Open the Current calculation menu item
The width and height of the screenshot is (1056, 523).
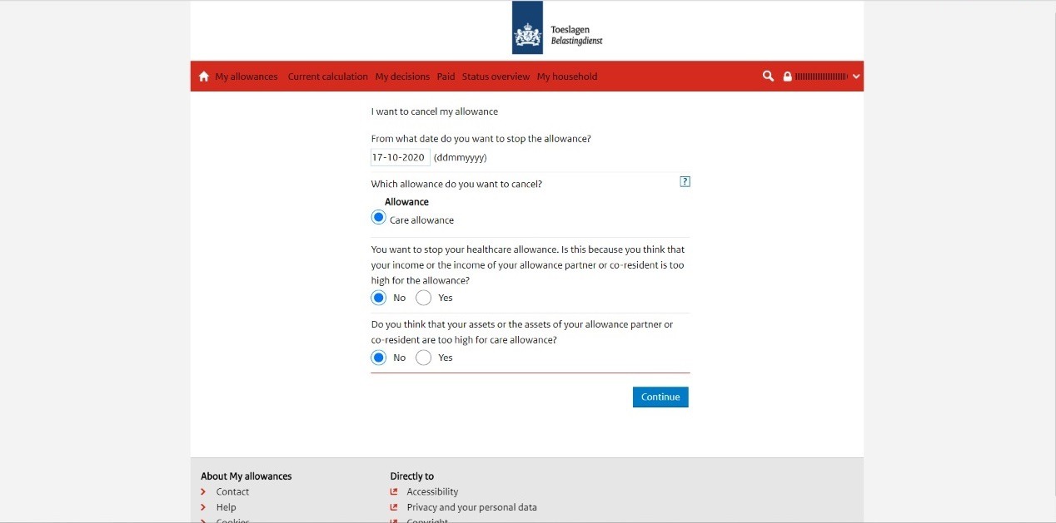click(x=327, y=76)
